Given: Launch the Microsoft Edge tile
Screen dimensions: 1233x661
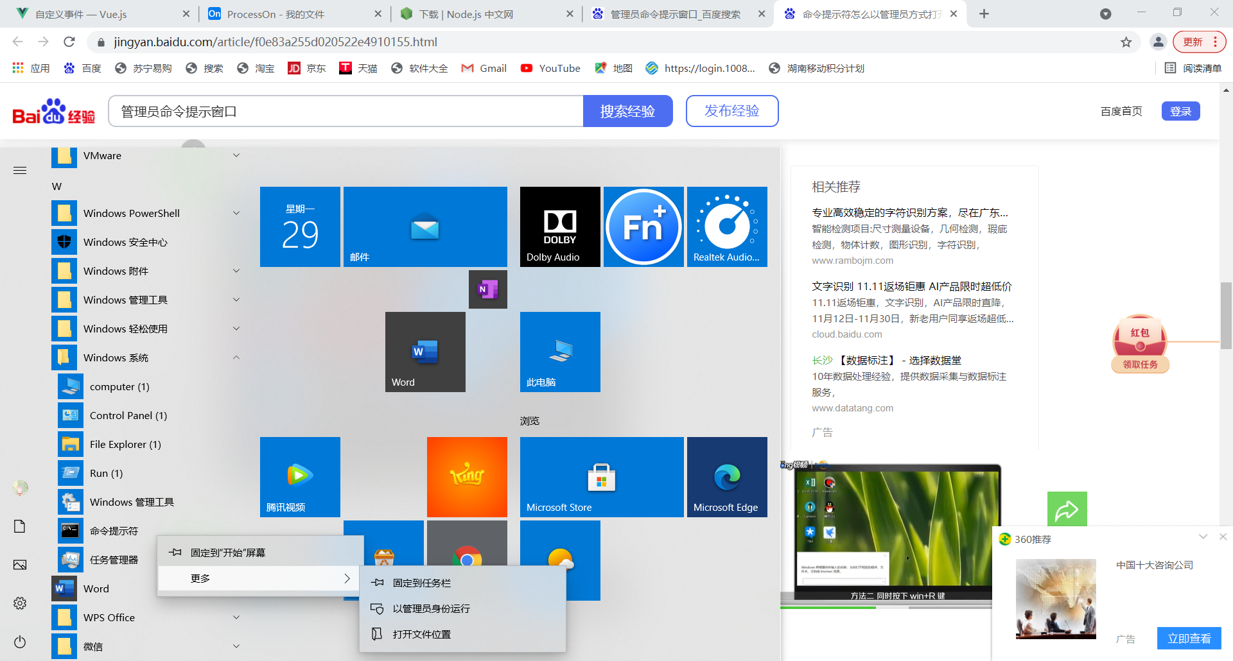Looking at the screenshot, I should [727, 477].
